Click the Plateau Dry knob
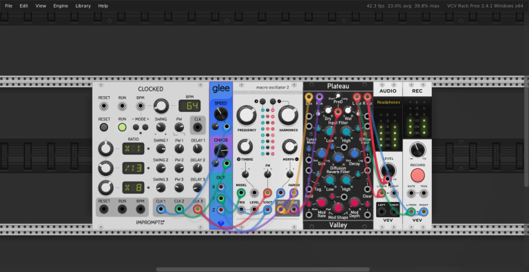Image resolution: width=529 pixels, height=272 pixels. click(328, 111)
